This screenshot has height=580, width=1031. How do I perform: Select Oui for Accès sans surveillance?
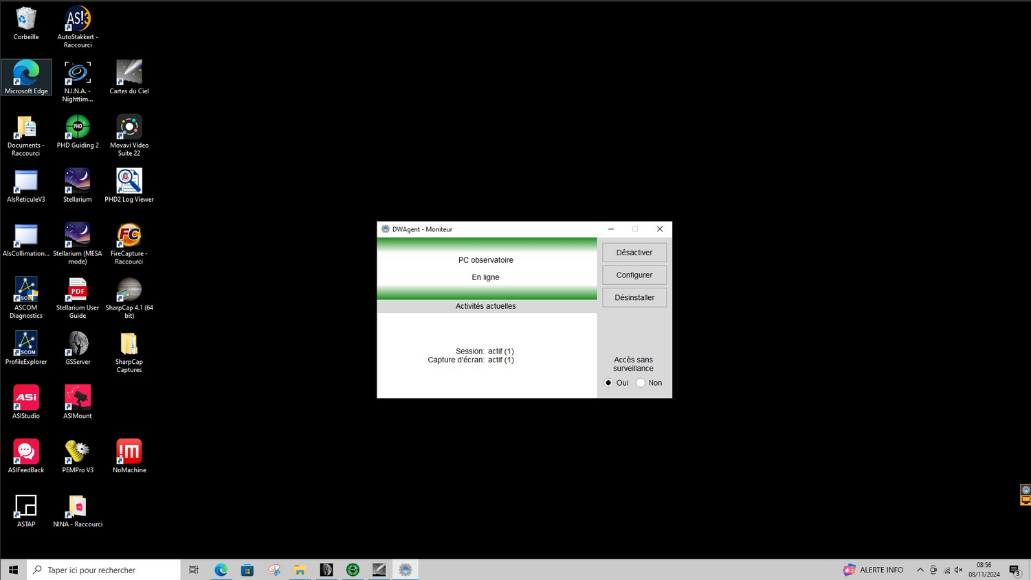tap(608, 382)
